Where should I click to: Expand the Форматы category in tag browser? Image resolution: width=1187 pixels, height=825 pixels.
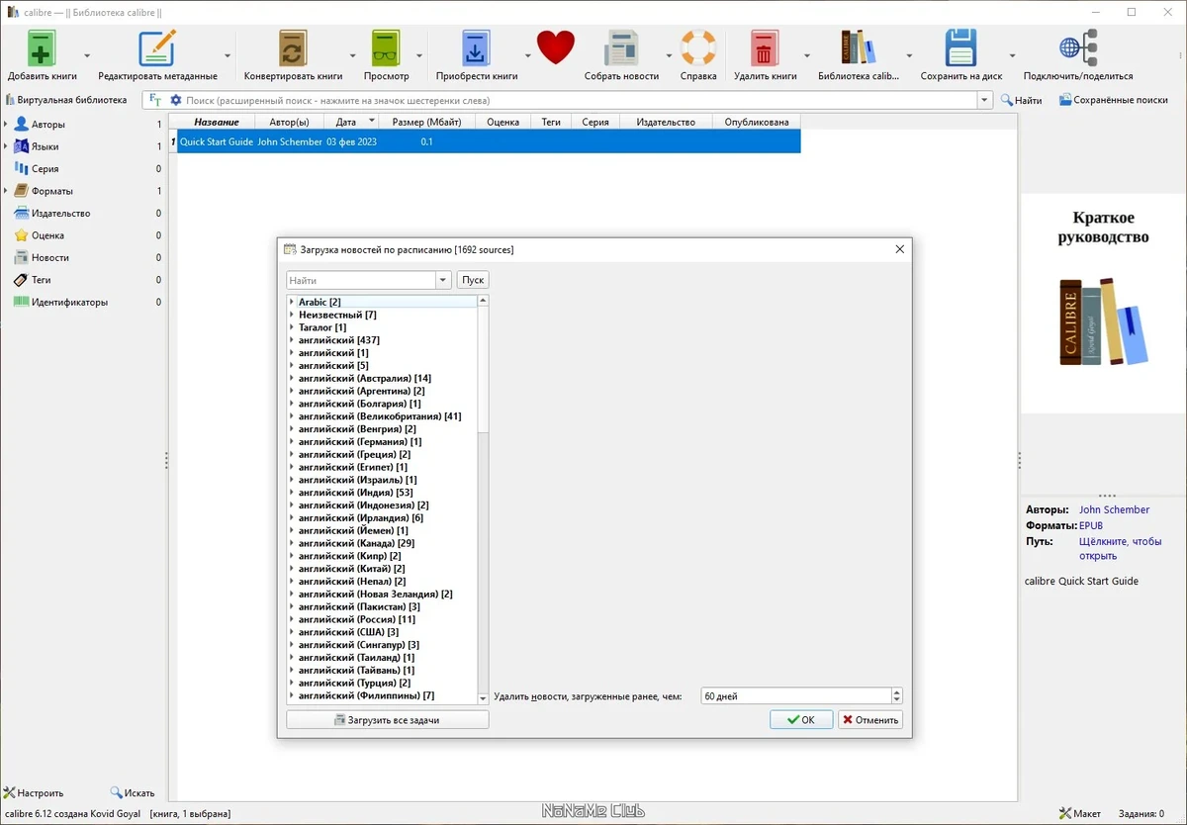point(6,191)
